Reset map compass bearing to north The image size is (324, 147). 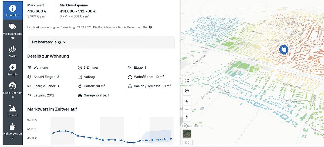(x=187, y=117)
